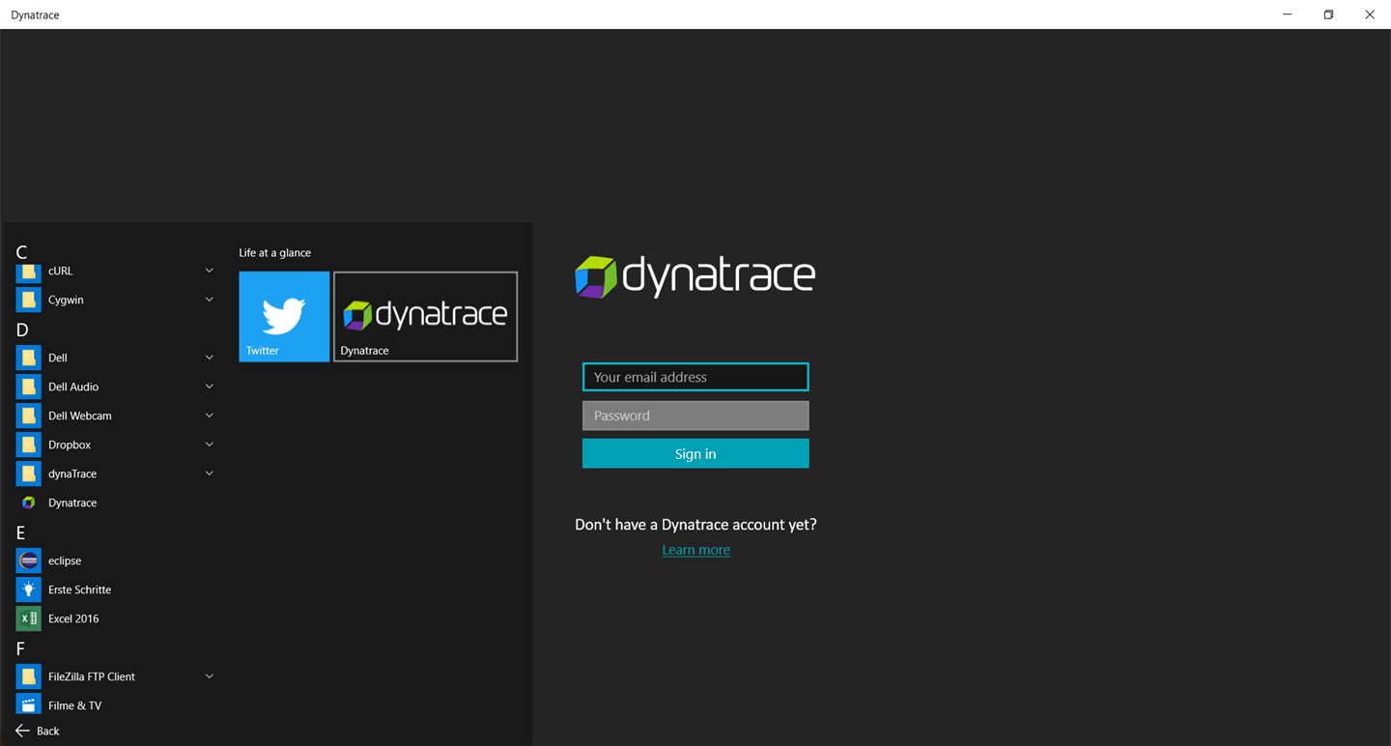Launch Dynatrace via its hexagon app icon
The width and height of the screenshot is (1391, 746).
29,502
